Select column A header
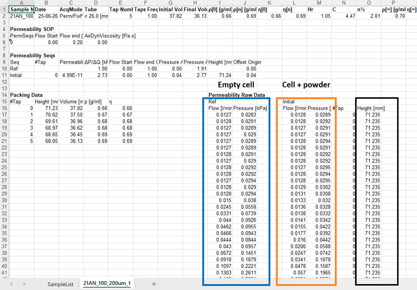The width and height of the screenshot is (417, 290). pyautogui.click(x=22, y=3)
